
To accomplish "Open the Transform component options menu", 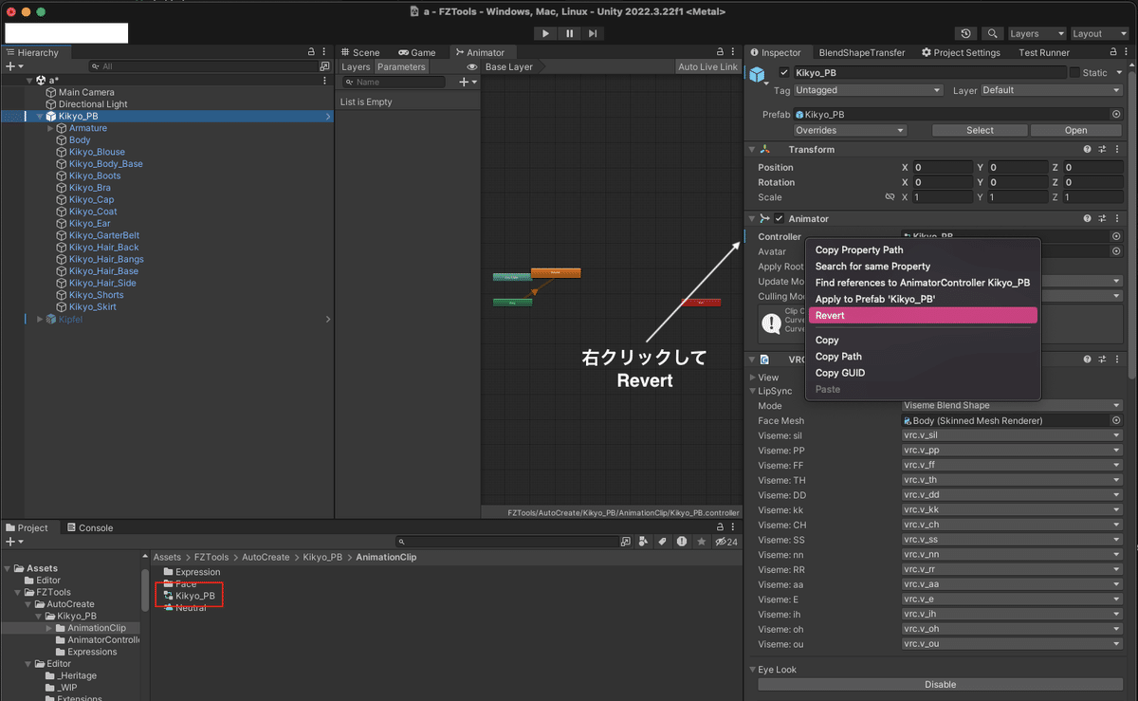I will (1119, 149).
